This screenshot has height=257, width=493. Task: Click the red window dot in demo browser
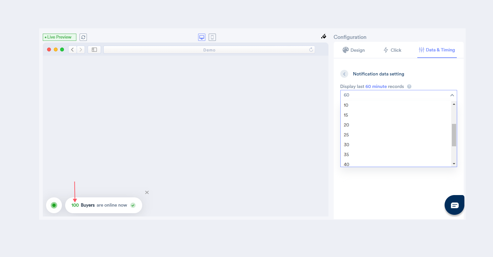pyautogui.click(x=49, y=50)
